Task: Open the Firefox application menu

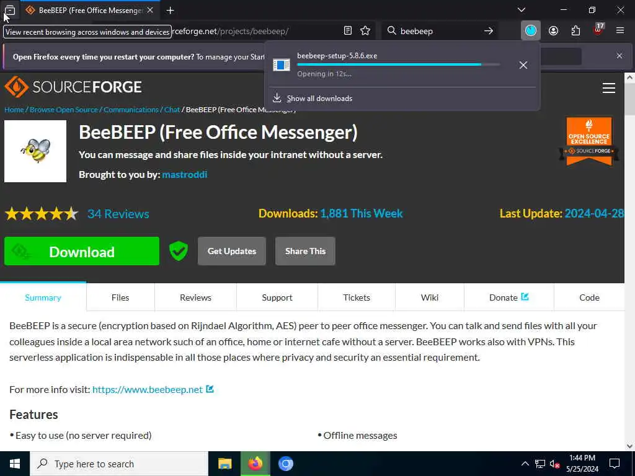Action: (x=620, y=31)
